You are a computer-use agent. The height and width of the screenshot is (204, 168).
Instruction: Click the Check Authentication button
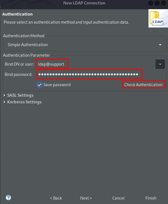(143, 85)
